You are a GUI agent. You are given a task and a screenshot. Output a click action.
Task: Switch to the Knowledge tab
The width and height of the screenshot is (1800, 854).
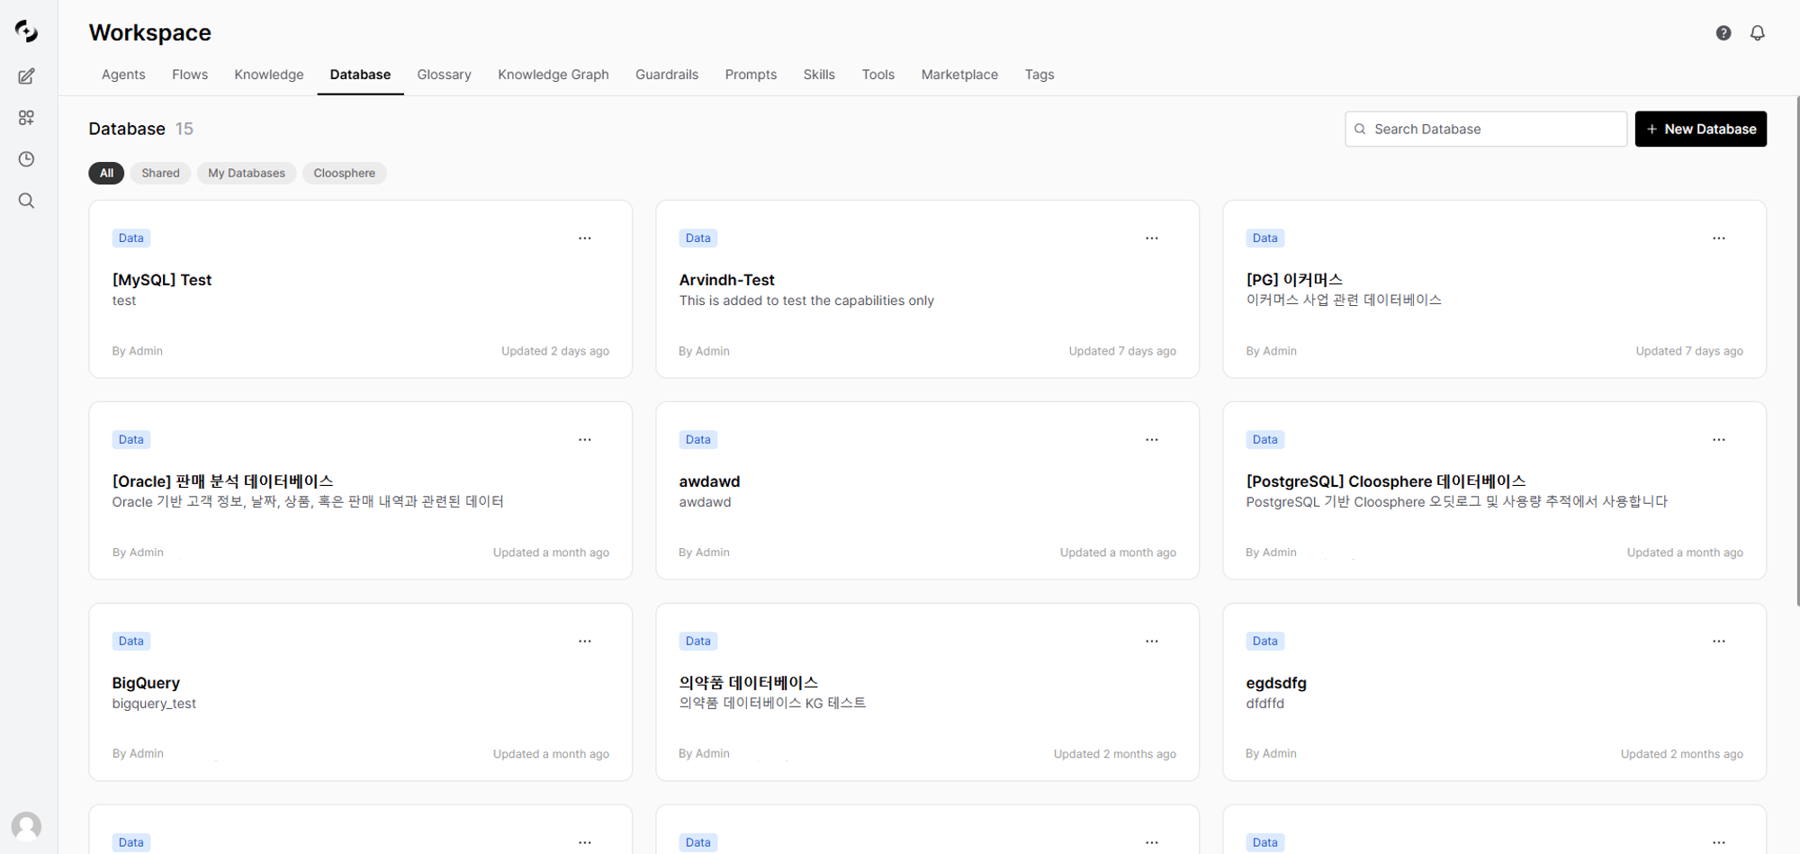[269, 75]
